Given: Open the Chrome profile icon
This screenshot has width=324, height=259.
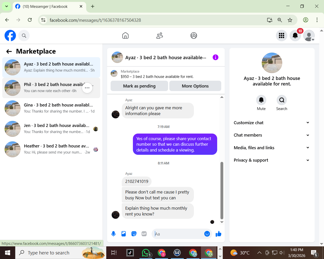Looking at the screenshot, I should tap(306, 20).
